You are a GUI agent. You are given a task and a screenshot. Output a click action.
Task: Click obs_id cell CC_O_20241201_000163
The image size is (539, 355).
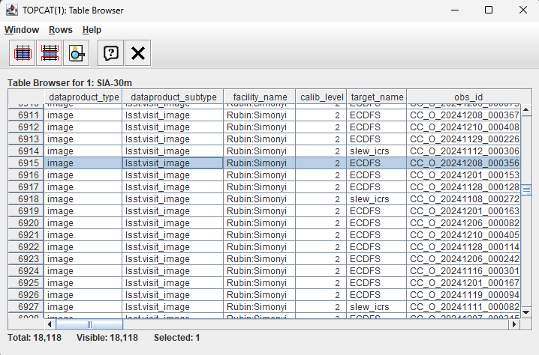[464, 211]
